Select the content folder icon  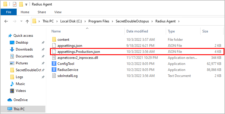[54, 39]
